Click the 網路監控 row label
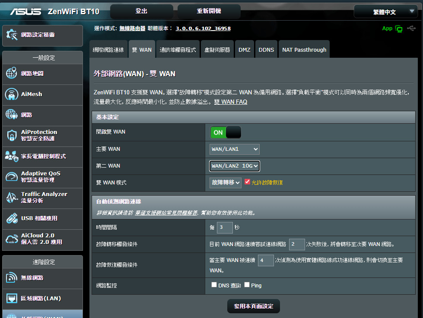The height and width of the screenshot is (318, 423). pos(107,285)
